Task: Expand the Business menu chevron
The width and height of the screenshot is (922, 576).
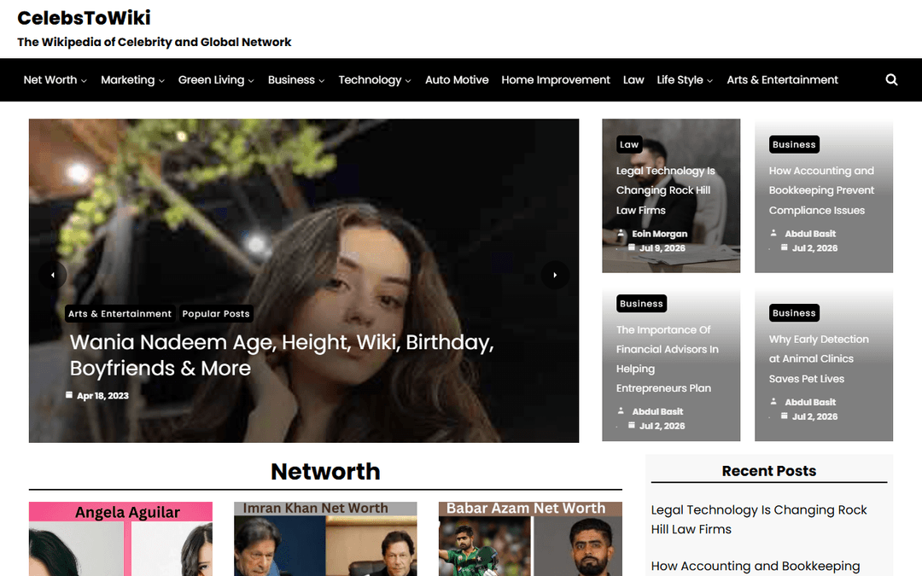Action: [x=322, y=80]
